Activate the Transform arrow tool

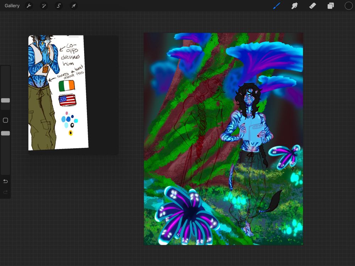73,6
